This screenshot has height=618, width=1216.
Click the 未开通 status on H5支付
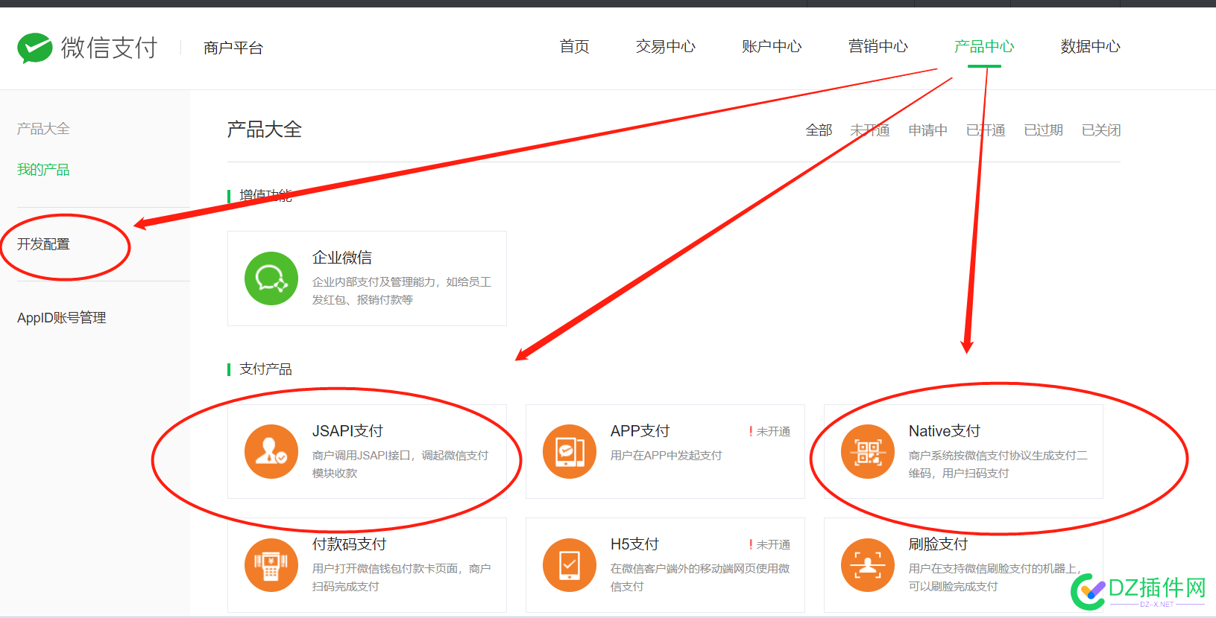click(769, 545)
